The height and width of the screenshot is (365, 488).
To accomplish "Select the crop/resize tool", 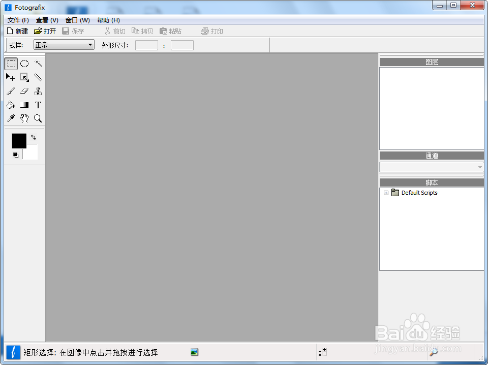I will click(24, 77).
